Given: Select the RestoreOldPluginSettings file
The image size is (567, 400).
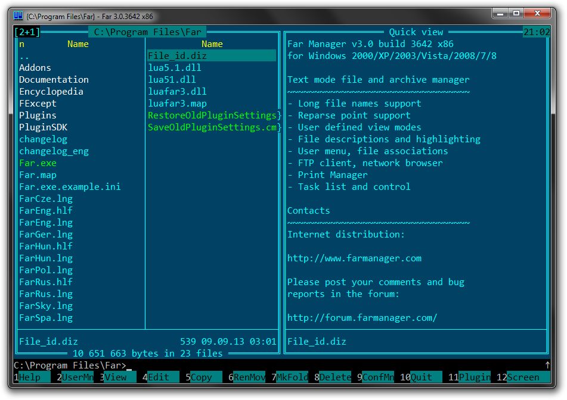Looking at the screenshot, I should click(x=212, y=115).
